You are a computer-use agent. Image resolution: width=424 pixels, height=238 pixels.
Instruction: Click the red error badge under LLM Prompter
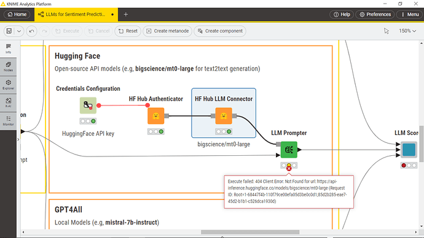289,169
